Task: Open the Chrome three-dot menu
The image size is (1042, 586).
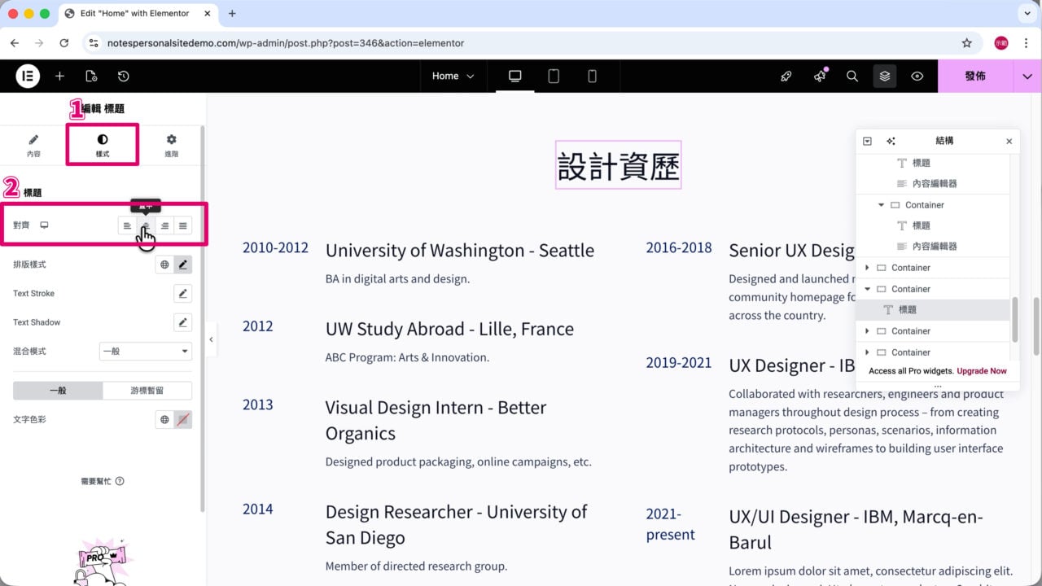Action: click(1026, 43)
